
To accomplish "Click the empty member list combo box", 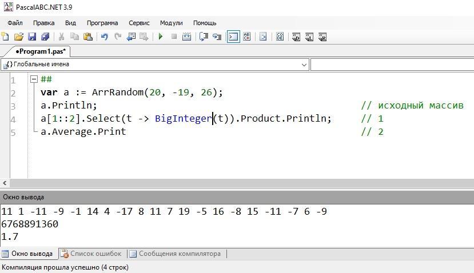I will click(392, 65).
